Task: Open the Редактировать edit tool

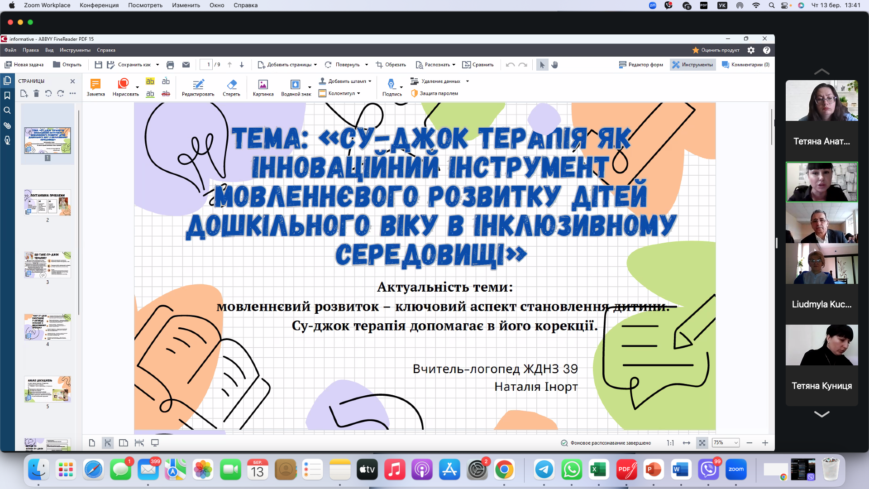Action: [198, 87]
